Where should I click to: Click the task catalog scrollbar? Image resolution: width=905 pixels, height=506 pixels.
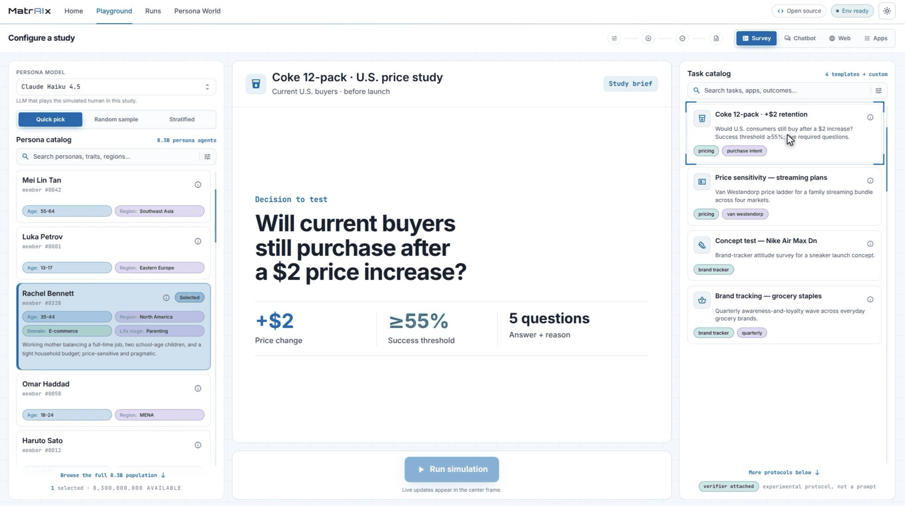pos(886,159)
